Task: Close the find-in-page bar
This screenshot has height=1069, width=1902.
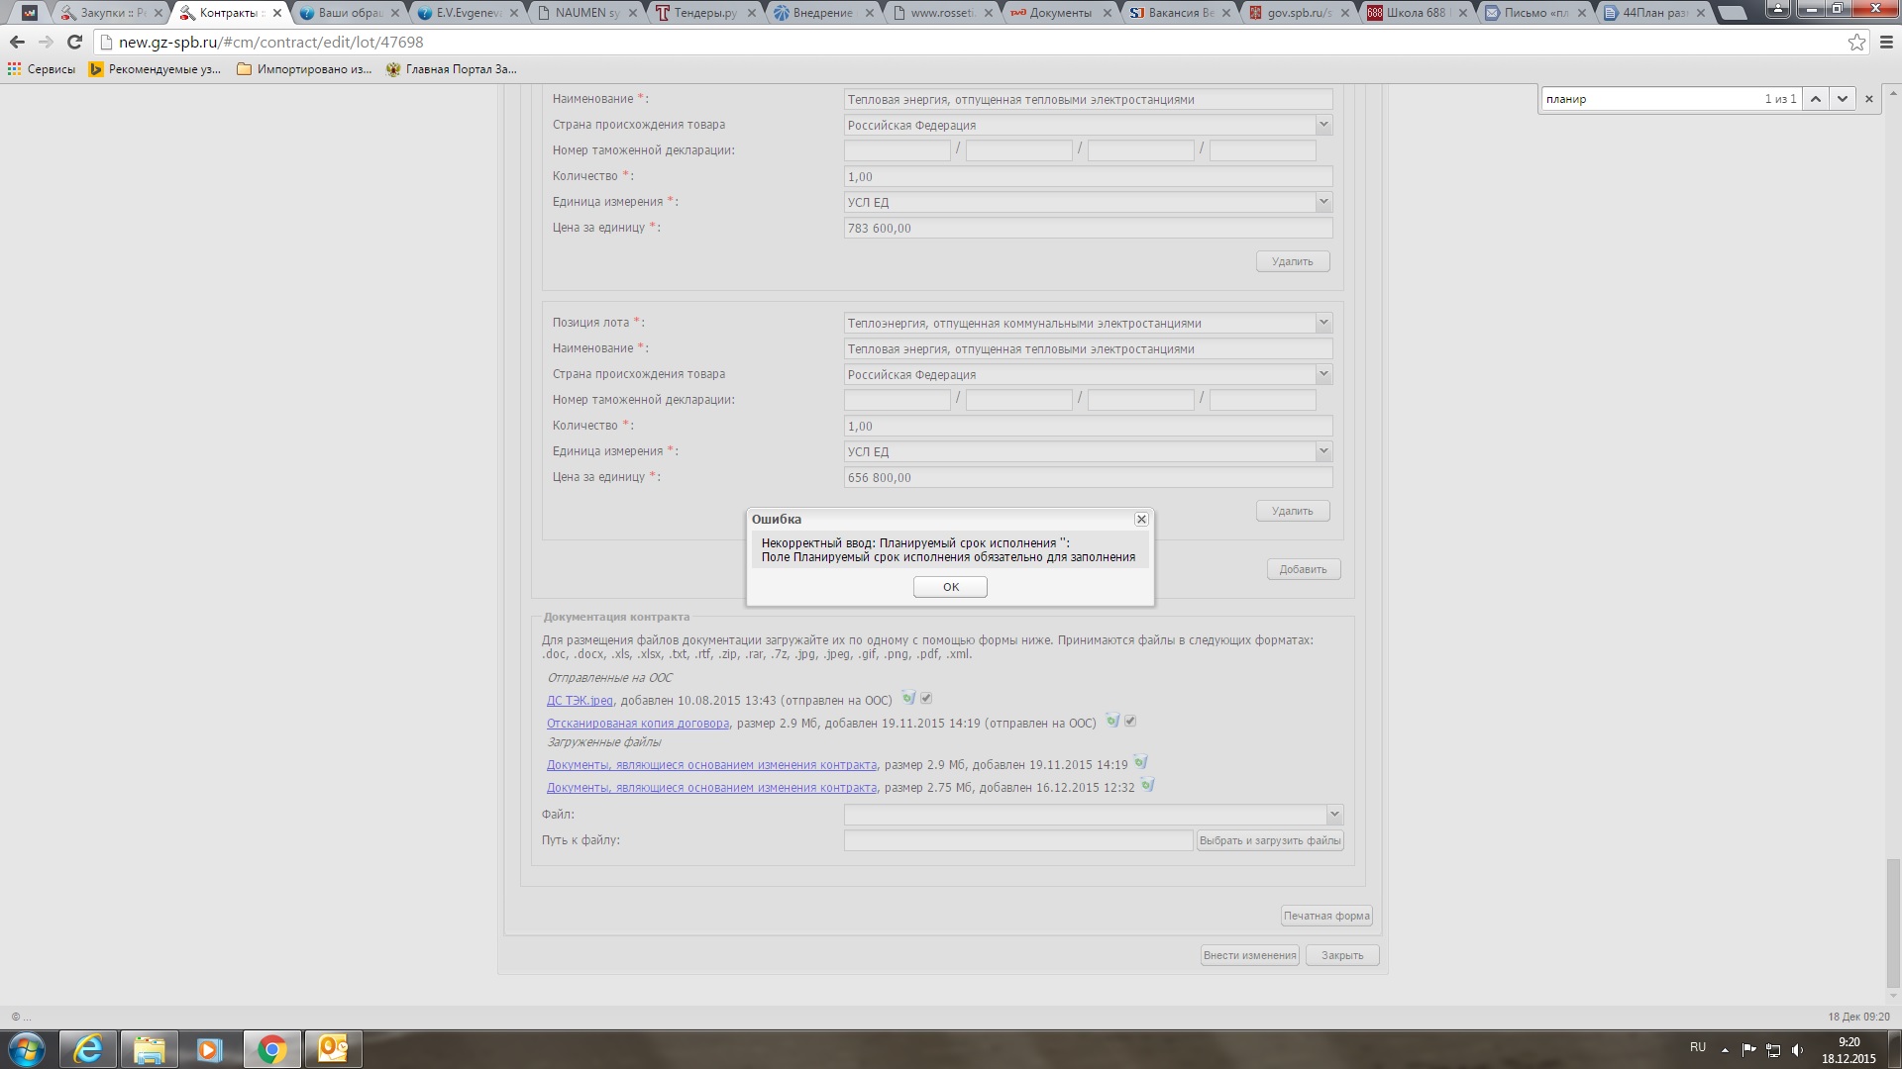Action: [x=1869, y=99]
